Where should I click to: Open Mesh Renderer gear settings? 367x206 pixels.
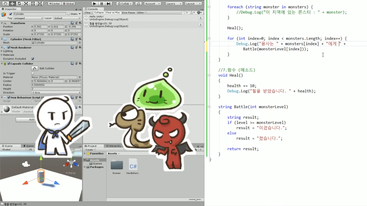coord(80,47)
